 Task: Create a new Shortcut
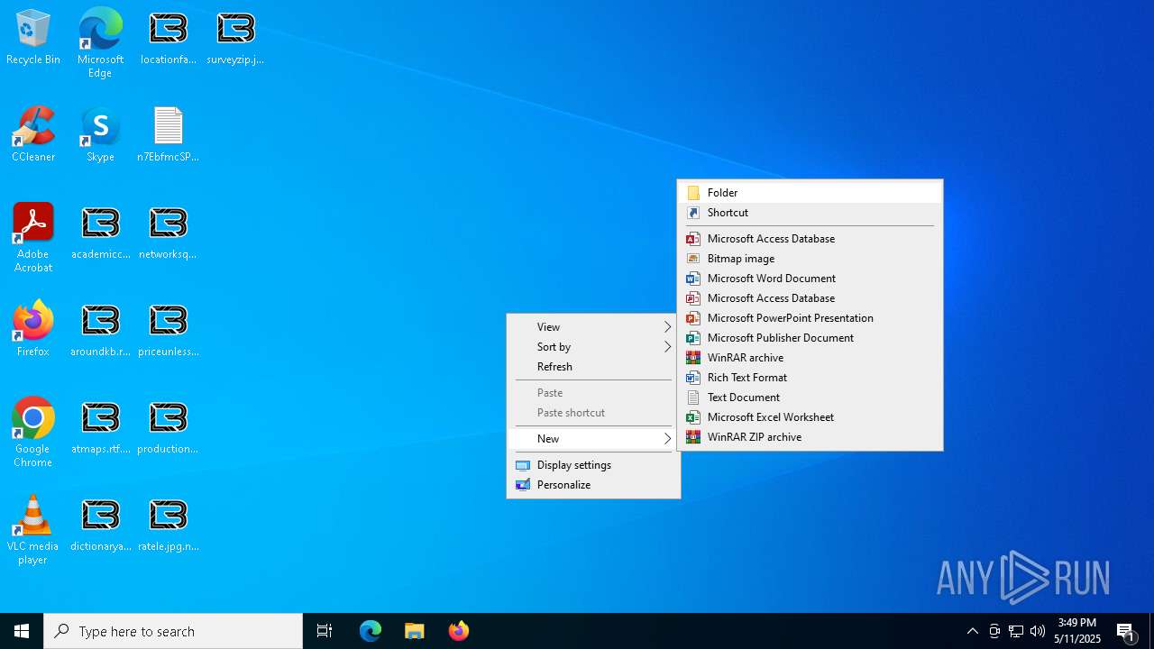[810, 213]
